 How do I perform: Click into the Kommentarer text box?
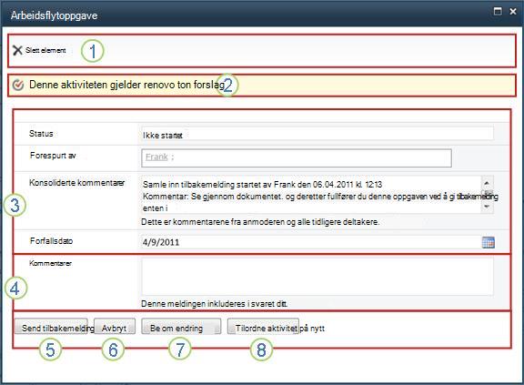[x=317, y=276]
